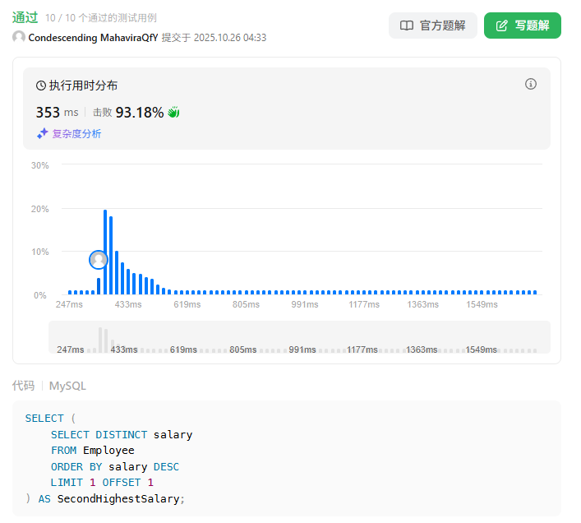Image resolution: width=581 pixels, height=523 pixels.
Task: Click the info icon in runtime panel
Action: [x=531, y=84]
